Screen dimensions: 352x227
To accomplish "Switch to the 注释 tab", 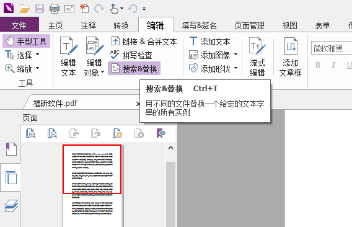I will click(88, 25).
